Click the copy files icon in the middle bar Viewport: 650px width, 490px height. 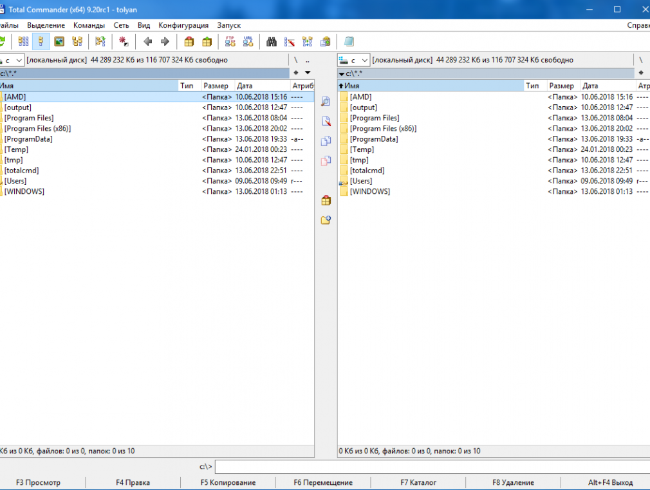coord(326,141)
